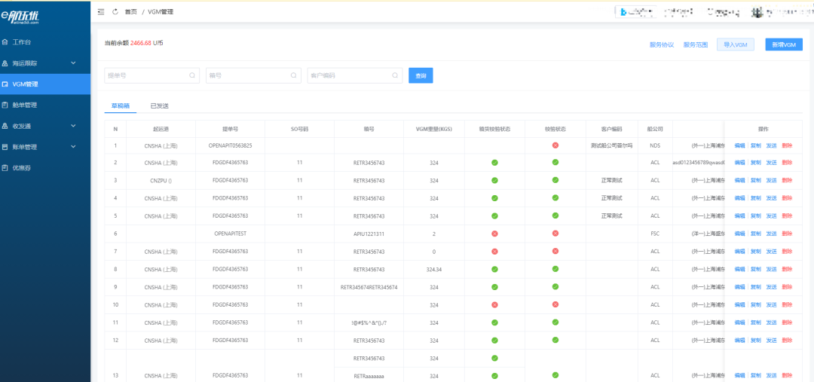Click the 海运跟踪 sidebar icon
The height and width of the screenshot is (382, 814).
tap(5, 63)
